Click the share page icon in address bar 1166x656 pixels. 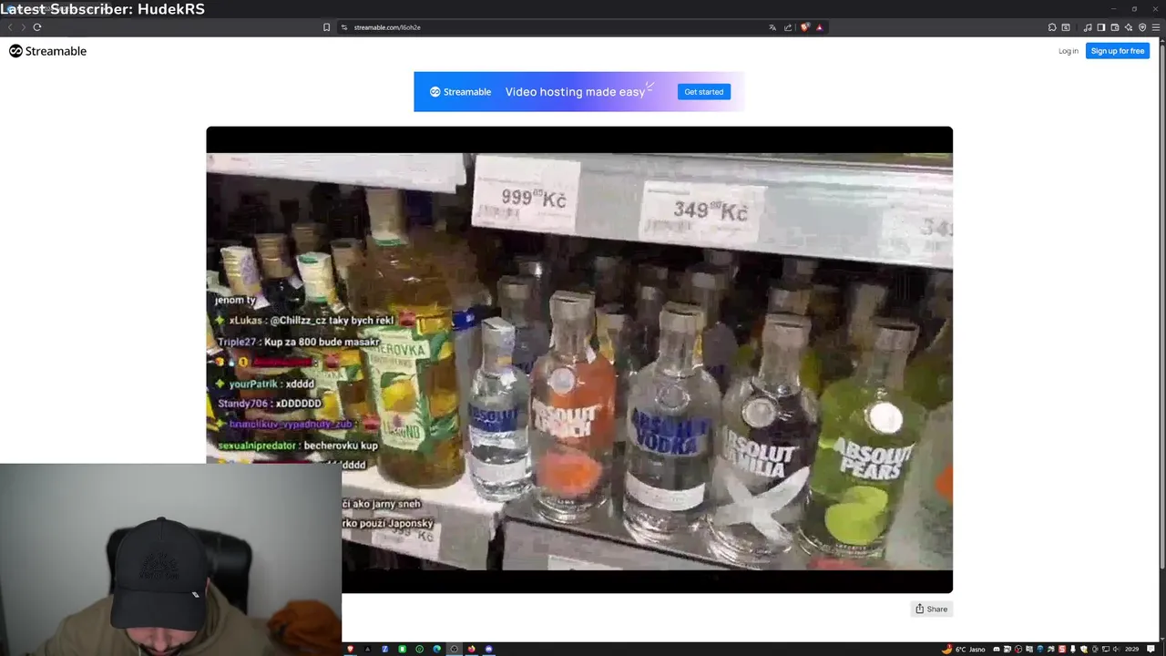point(788,27)
